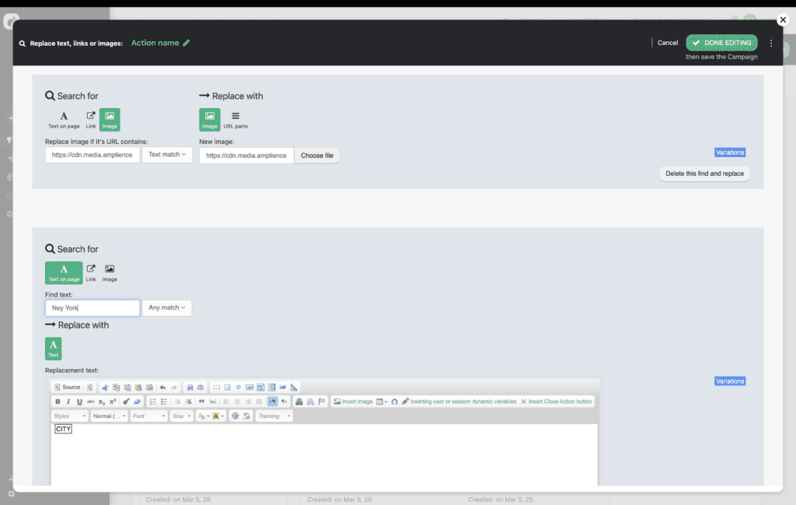Select 'Link' search type in lower section
The image size is (796, 505).
click(x=91, y=272)
